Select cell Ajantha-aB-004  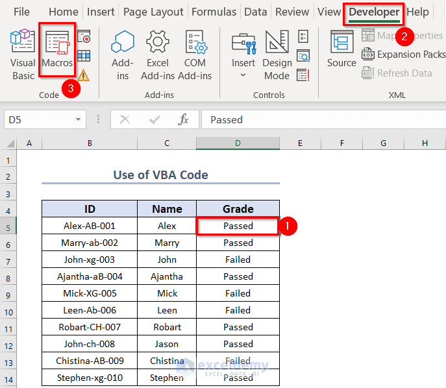point(90,276)
